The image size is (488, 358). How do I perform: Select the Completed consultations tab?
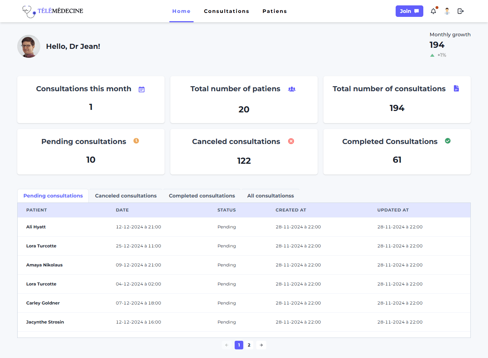click(202, 196)
